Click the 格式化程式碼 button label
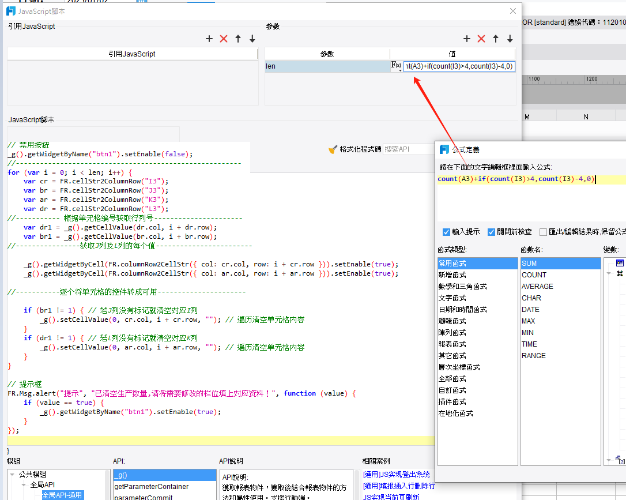Image resolution: width=626 pixels, height=500 pixels. pos(360,149)
